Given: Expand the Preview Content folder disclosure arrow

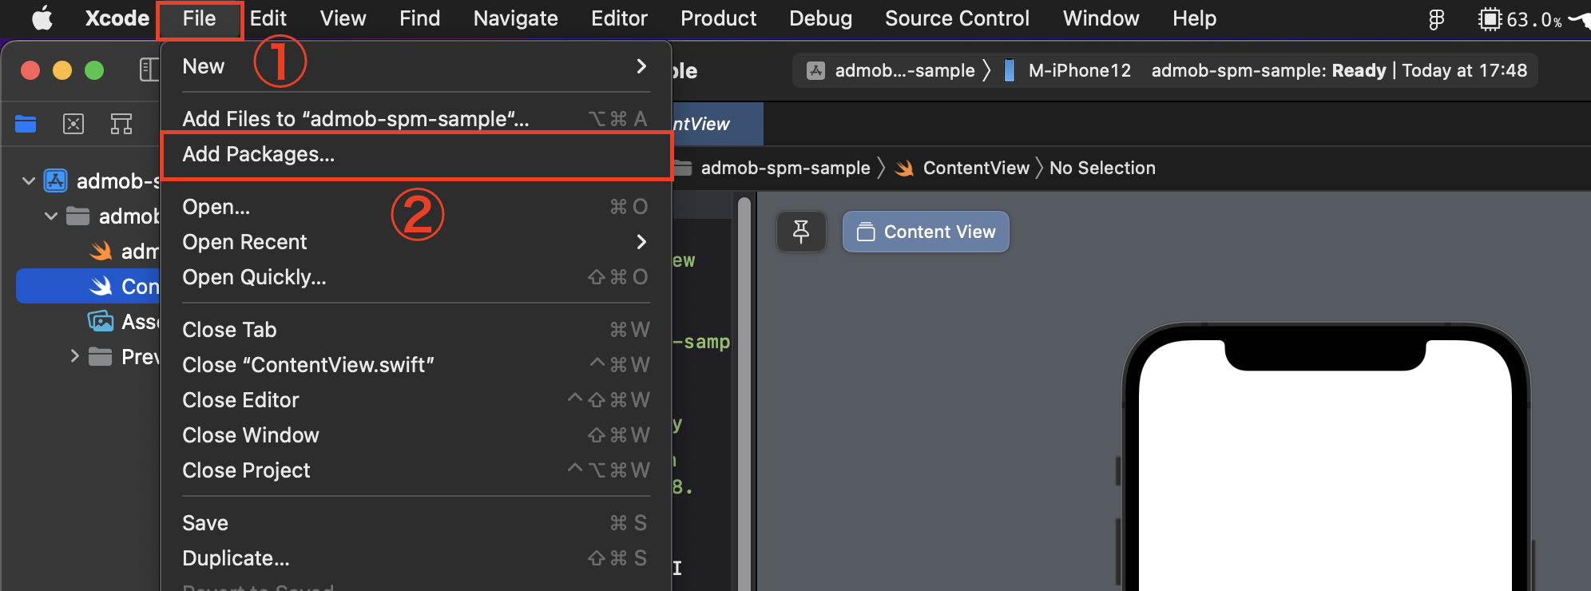Looking at the screenshot, I should click(75, 356).
